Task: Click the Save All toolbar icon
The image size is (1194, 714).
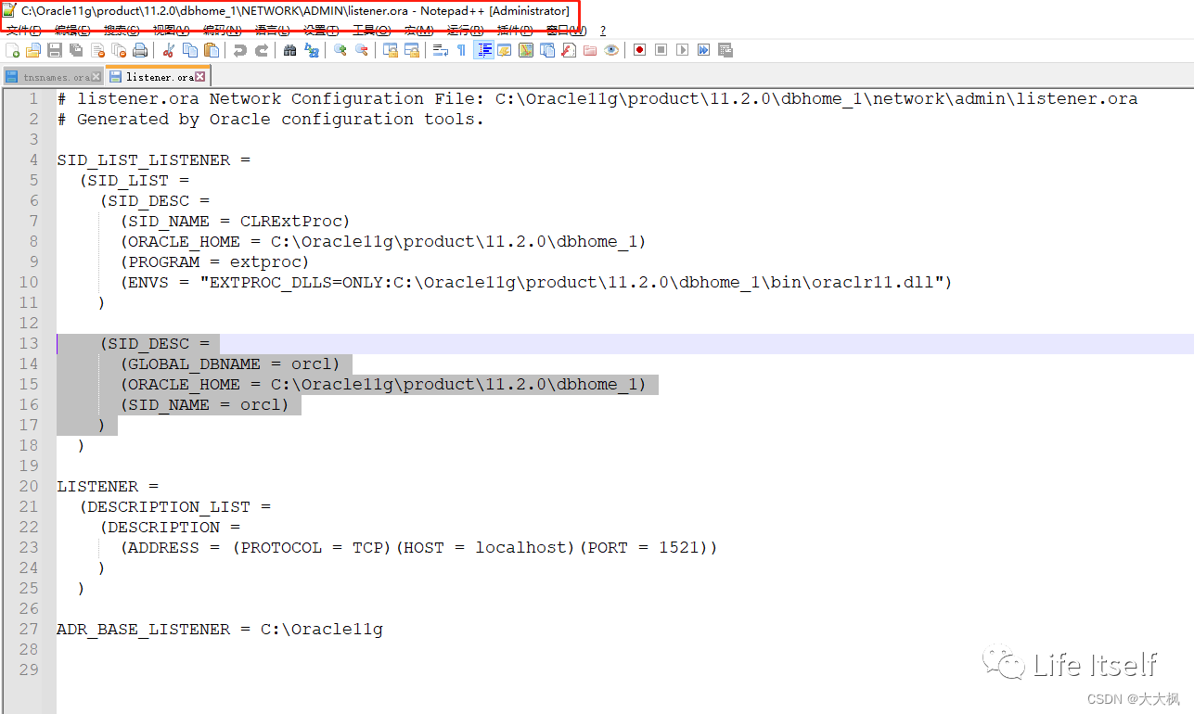Action: pyautogui.click(x=75, y=50)
